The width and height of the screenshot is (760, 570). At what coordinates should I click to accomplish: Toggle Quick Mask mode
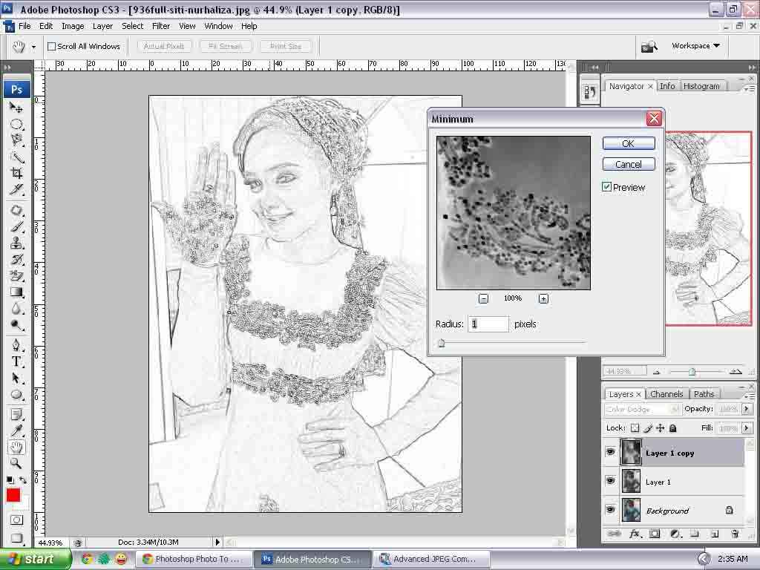[16, 520]
